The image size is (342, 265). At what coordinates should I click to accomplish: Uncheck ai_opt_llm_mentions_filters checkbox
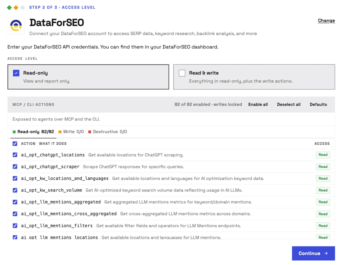click(x=15, y=226)
